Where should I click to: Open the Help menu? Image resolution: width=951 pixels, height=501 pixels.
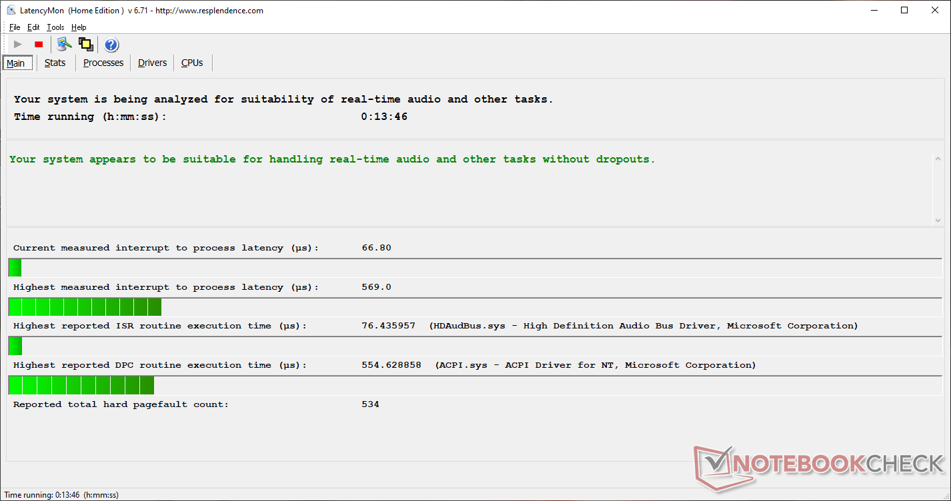tap(79, 27)
